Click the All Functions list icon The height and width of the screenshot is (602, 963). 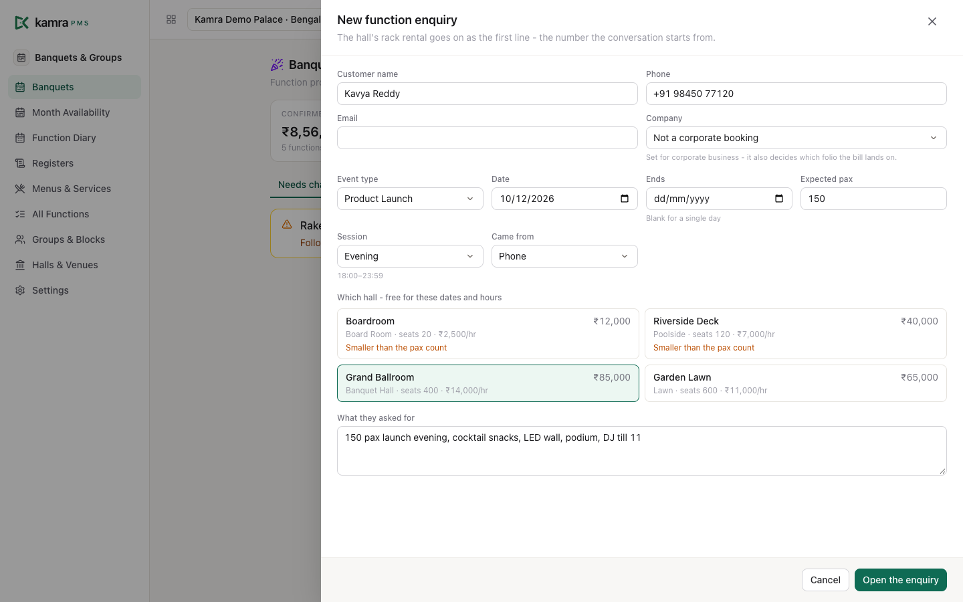click(20, 214)
